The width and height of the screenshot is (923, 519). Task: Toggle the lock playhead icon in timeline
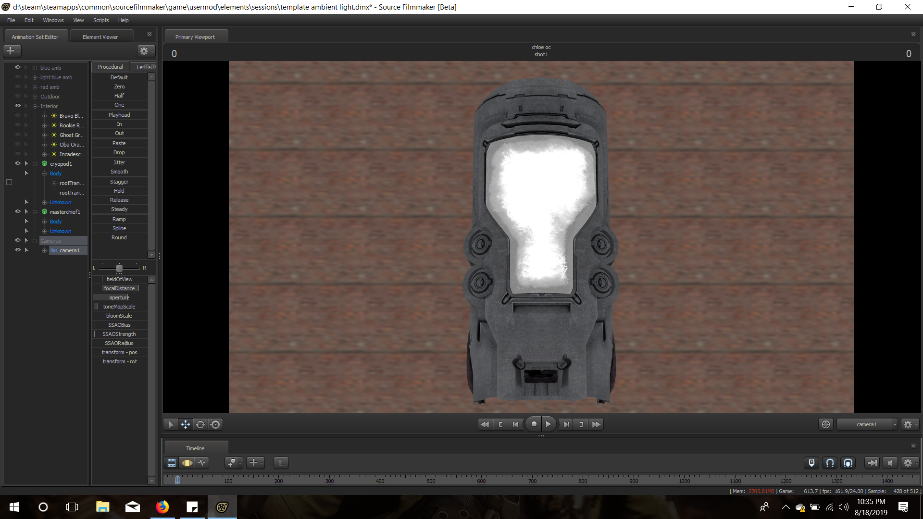click(811, 463)
